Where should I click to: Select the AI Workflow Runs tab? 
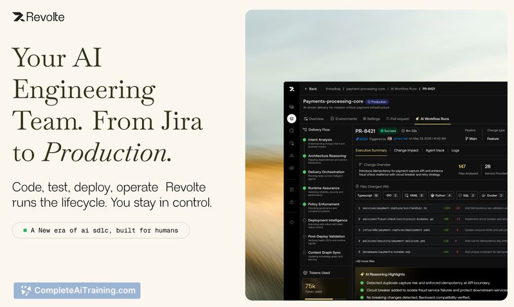[x=432, y=119]
